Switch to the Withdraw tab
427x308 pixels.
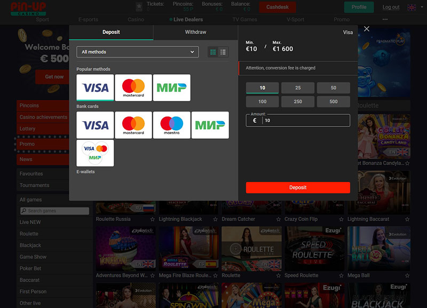click(x=195, y=32)
